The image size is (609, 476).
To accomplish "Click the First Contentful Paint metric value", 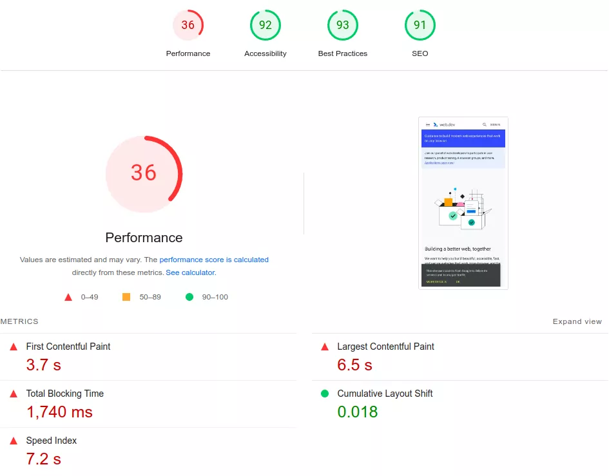I will click(43, 365).
